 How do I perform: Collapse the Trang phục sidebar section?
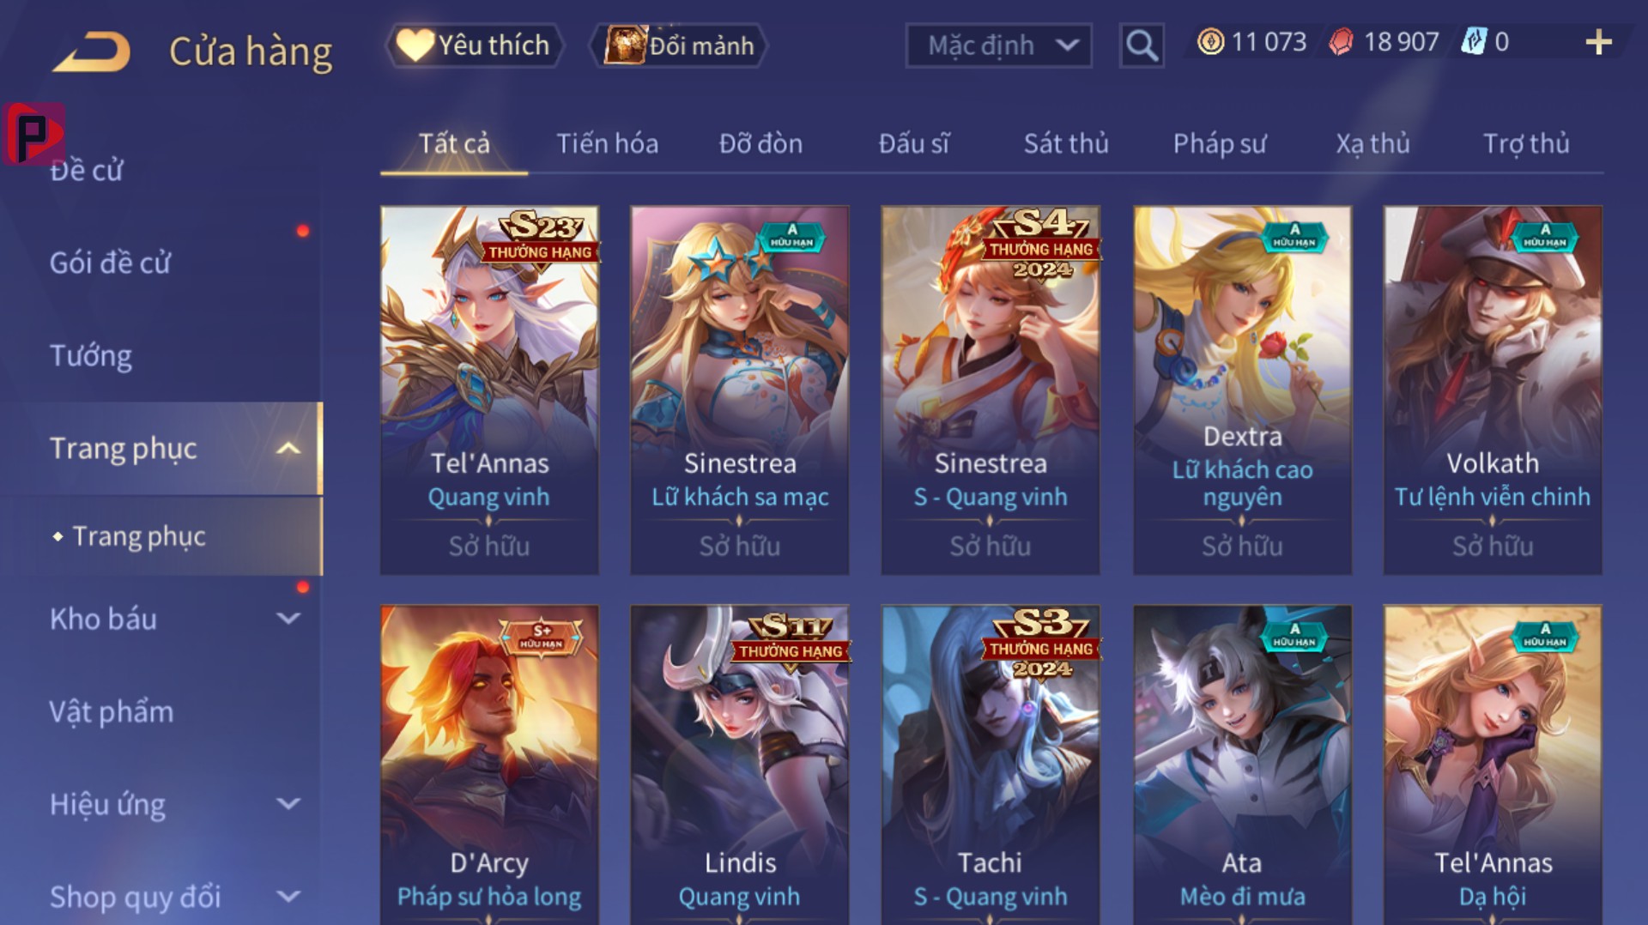(288, 449)
